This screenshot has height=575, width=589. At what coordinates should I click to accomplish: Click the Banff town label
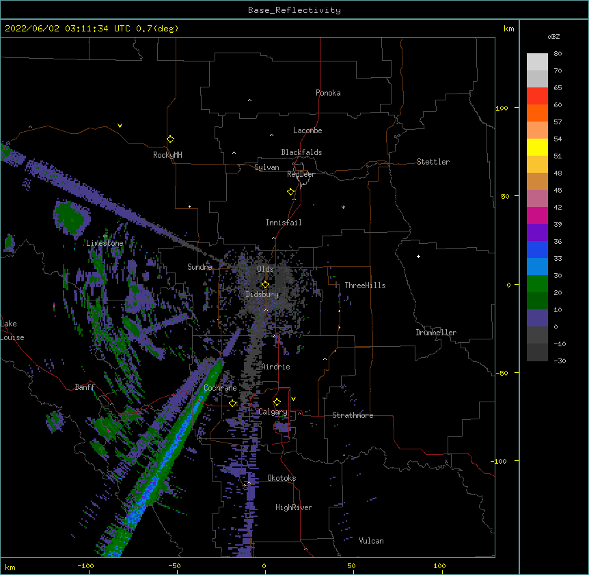tap(85, 387)
